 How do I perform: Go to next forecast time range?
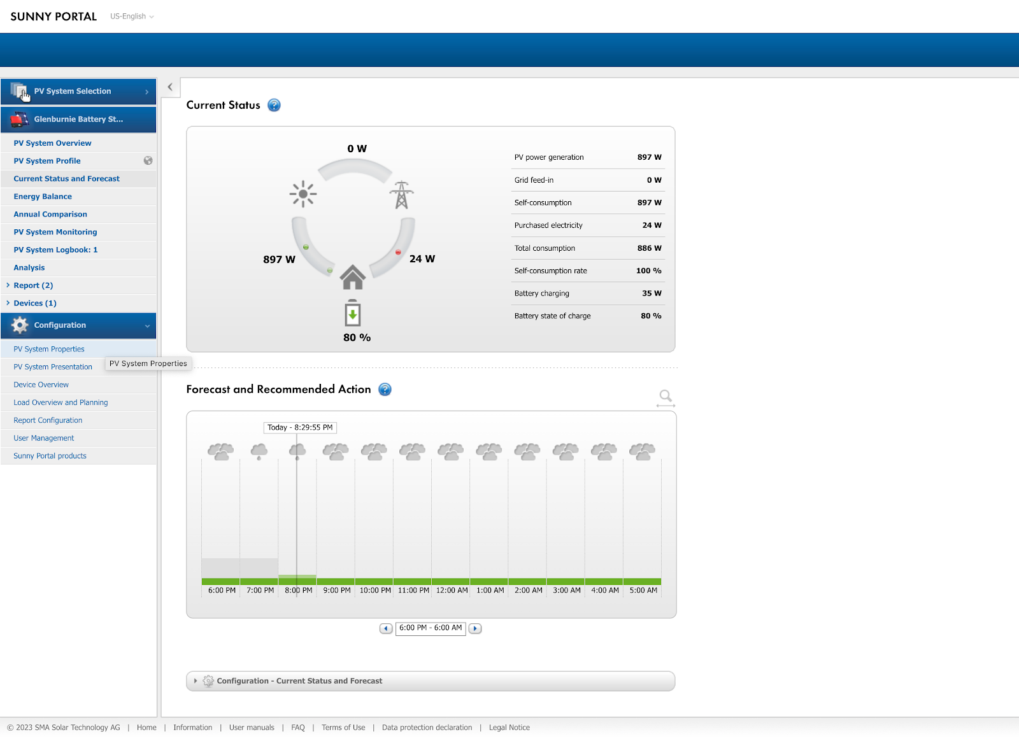click(475, 628)
